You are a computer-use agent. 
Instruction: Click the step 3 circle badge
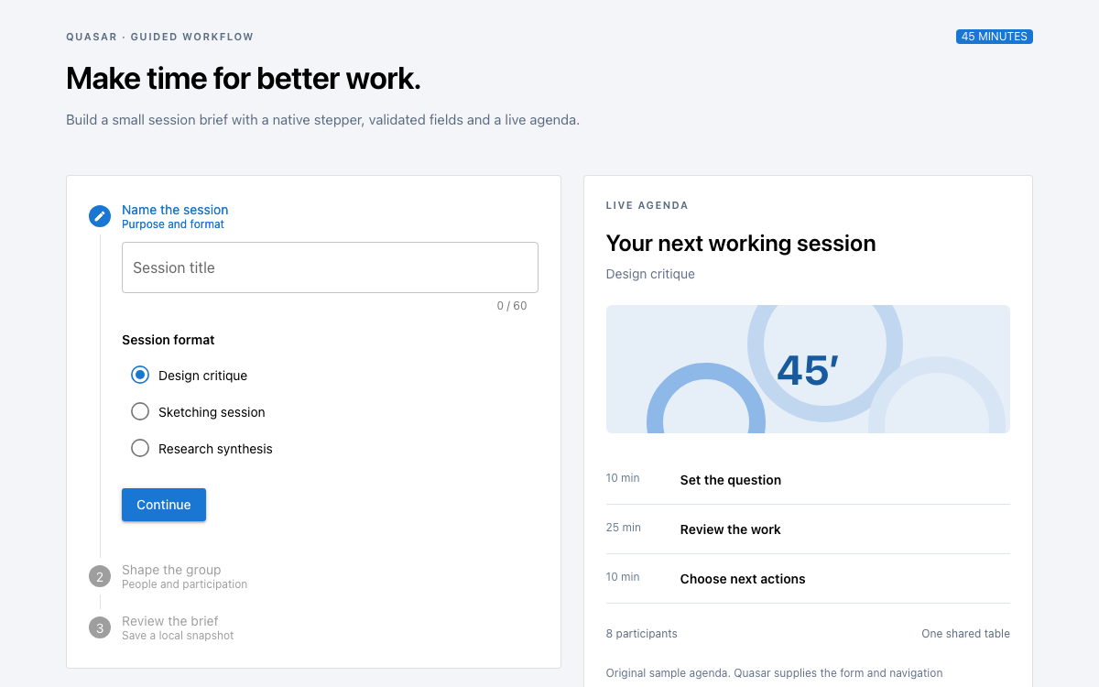pyautogui.click(x=100, y=627)
